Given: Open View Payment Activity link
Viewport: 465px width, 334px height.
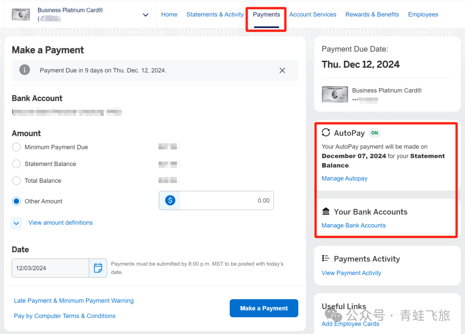Looking at the screenshot, I should pos(351,273).
